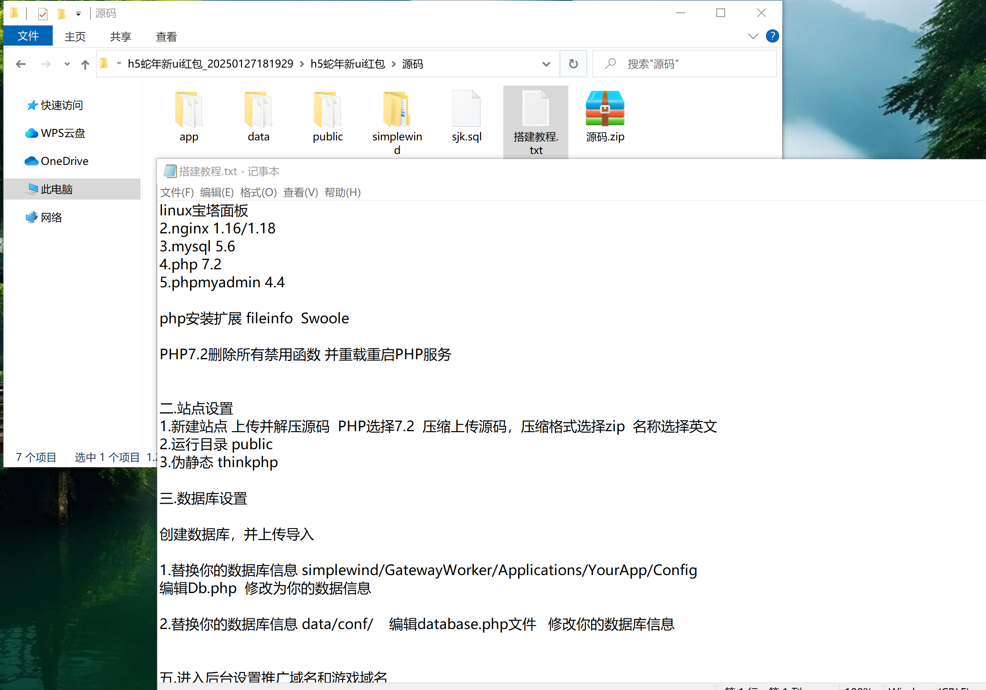Open Notepad 查看(V) menu
Viewport: 986px width, 690px height.
300,192
